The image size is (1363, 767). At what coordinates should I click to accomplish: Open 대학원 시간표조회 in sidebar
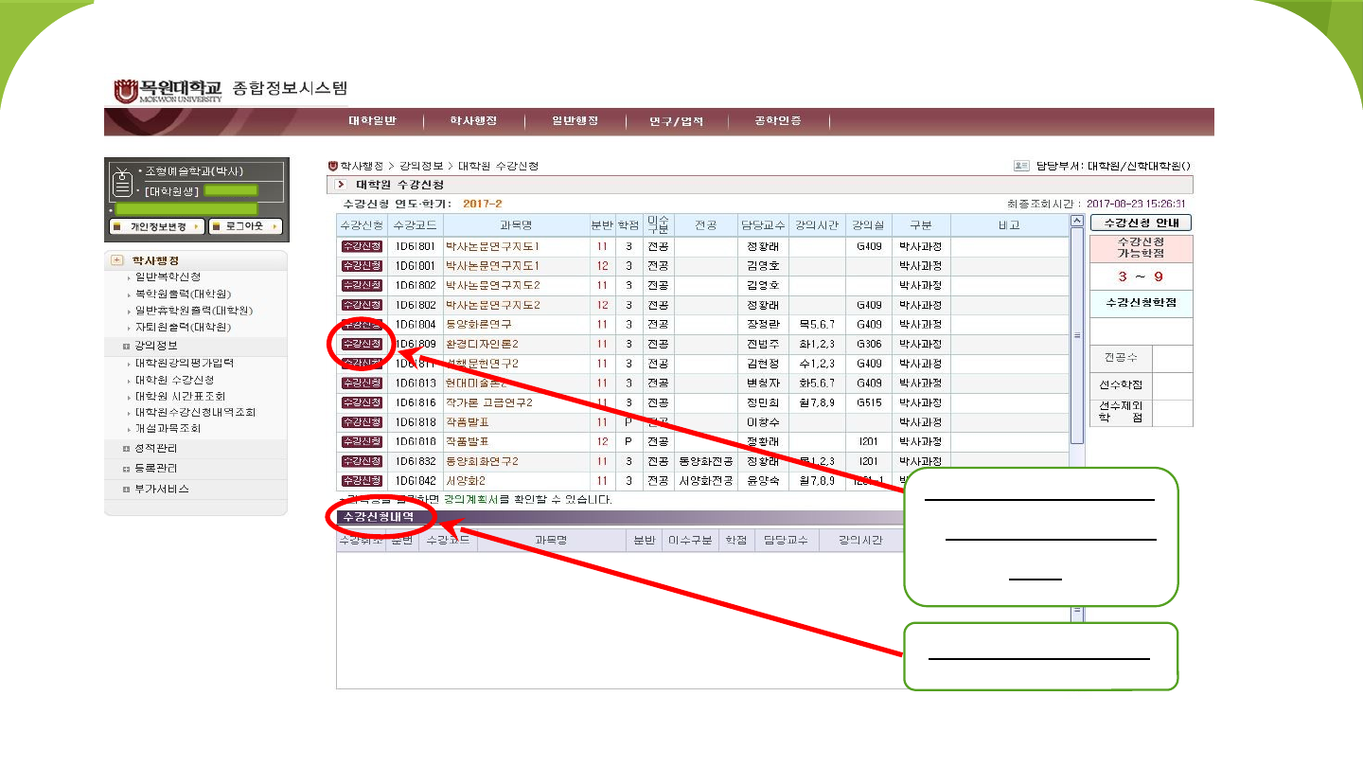point(180,396)
